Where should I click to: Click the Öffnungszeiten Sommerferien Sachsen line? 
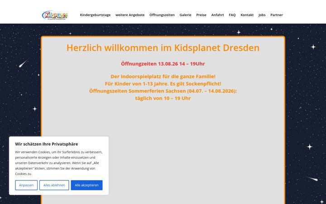163,91
